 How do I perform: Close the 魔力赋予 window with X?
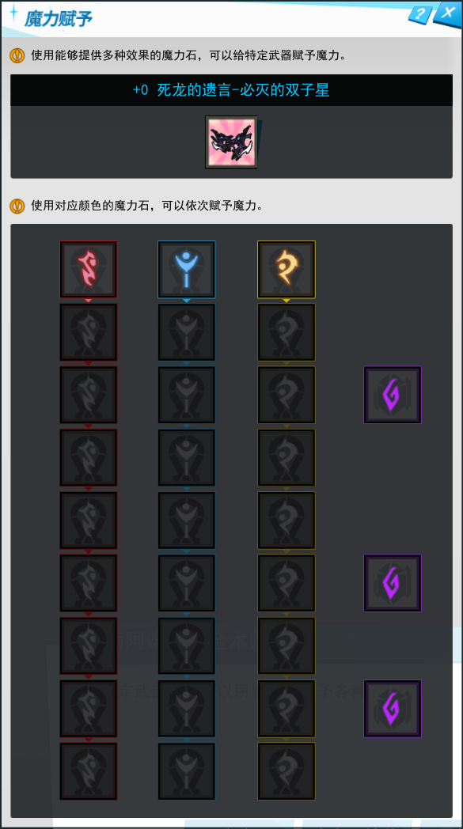(x=448, y=13)
